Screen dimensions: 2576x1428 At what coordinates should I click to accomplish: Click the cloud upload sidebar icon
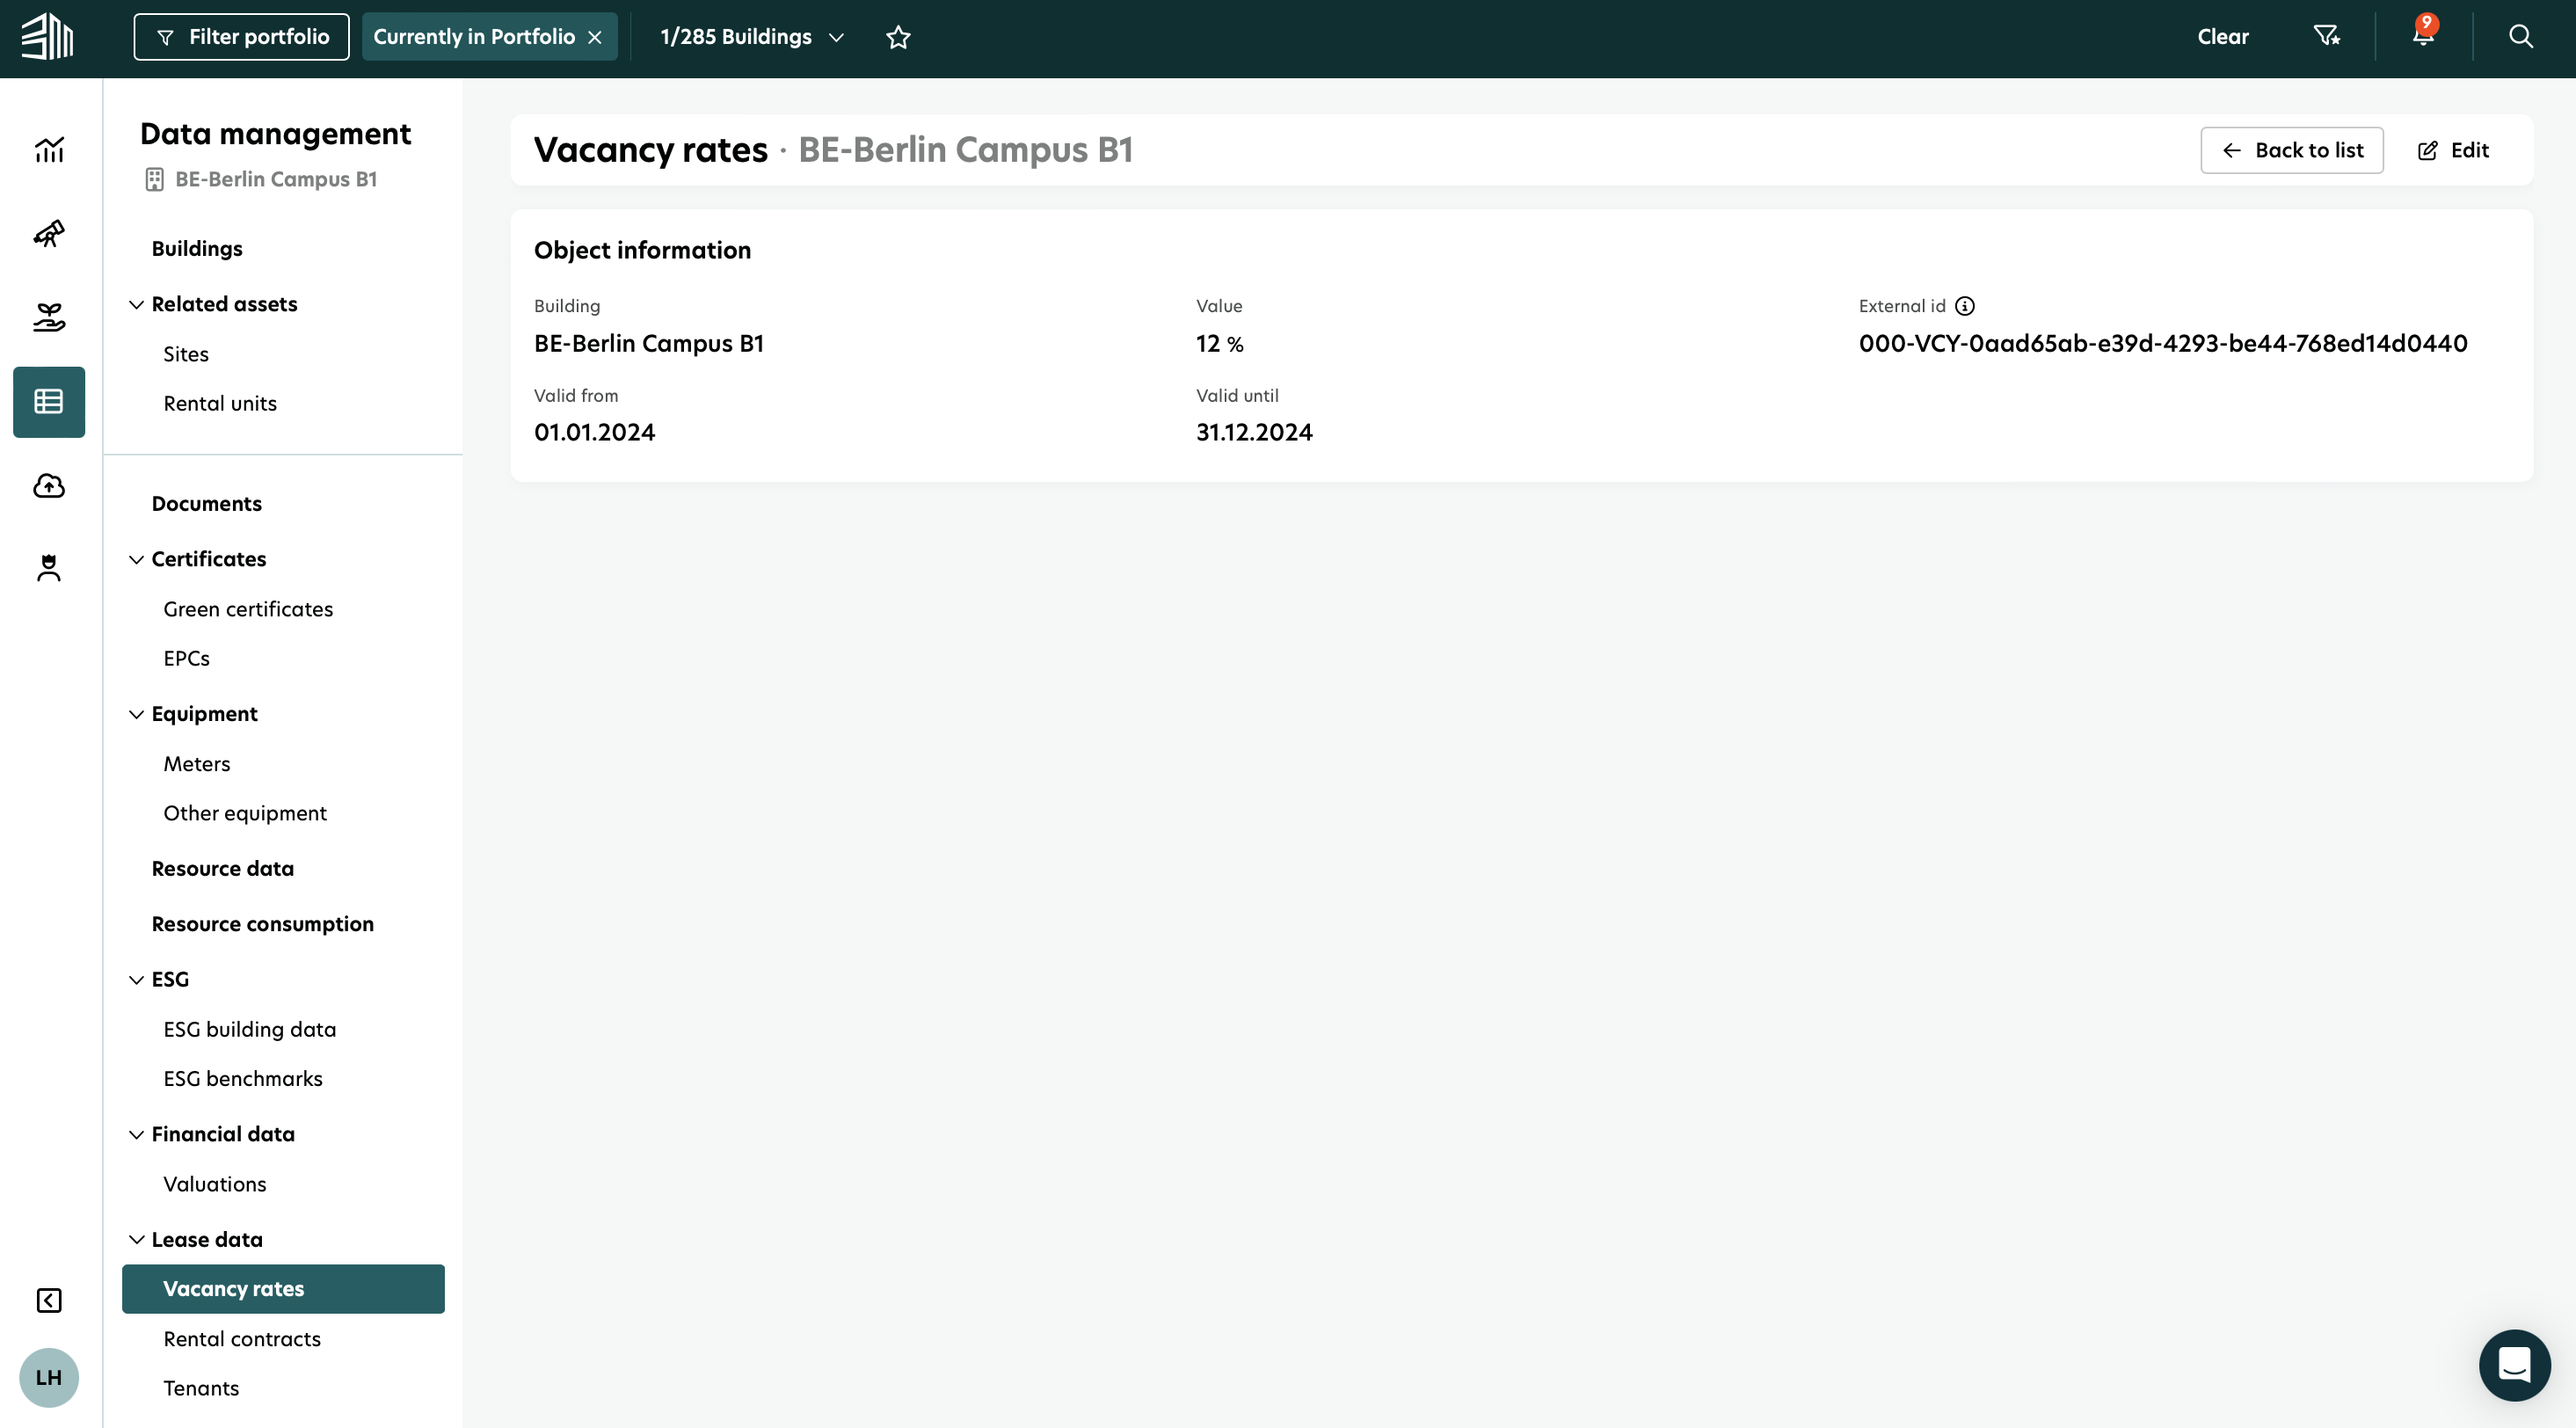[49, 486]
